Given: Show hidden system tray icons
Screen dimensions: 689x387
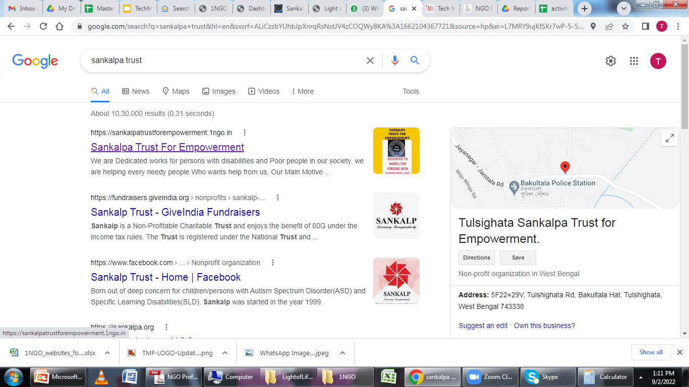Looking at the screenshot, I should coord(641,377).
